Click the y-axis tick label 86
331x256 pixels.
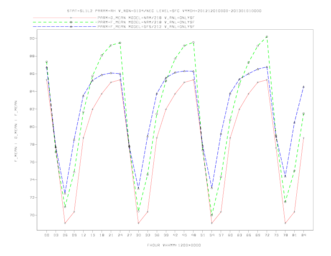(32, 74)
